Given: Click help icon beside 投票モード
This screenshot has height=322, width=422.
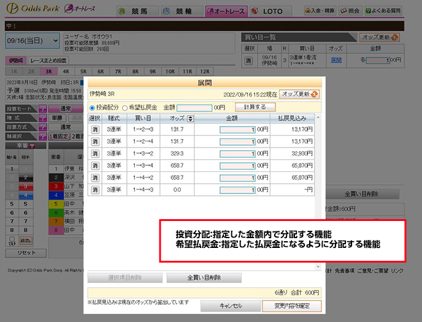Looking at the screenshot, I should [x=42, y=109].
